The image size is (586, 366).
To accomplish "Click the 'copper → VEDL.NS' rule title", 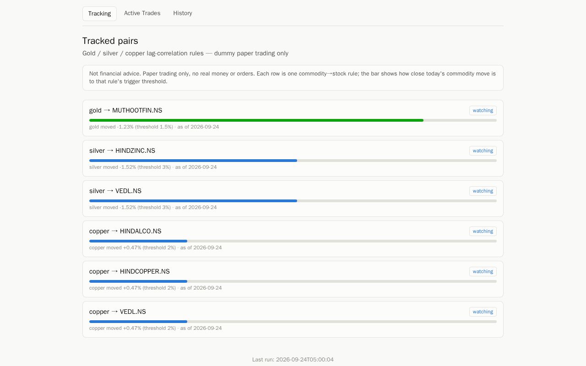I will coord(118,312).
